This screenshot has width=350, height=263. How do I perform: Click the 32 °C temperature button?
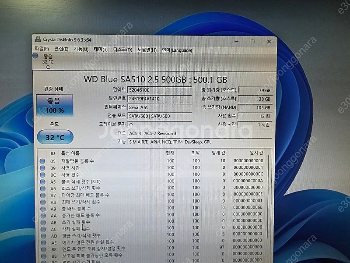coord(55,137)
